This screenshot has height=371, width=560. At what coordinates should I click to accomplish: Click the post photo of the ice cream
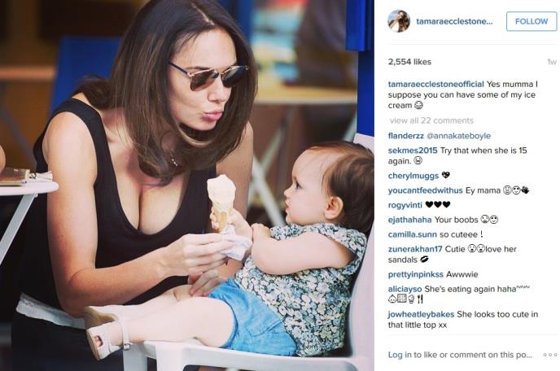click(x=187, y=185)
